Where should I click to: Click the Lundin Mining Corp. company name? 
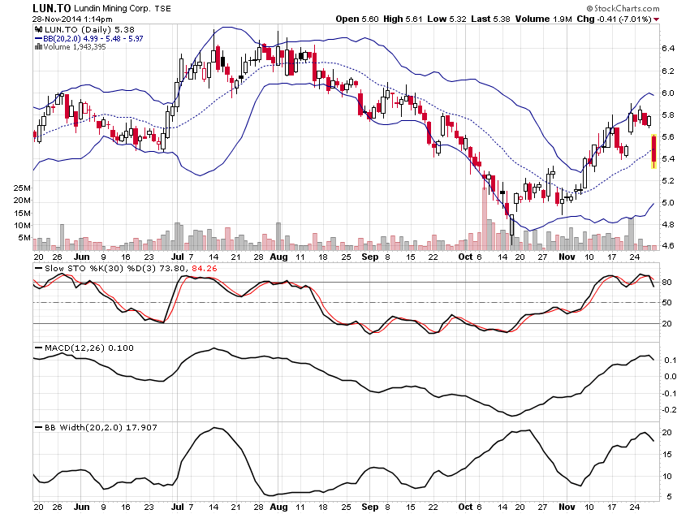coord(112,8)
